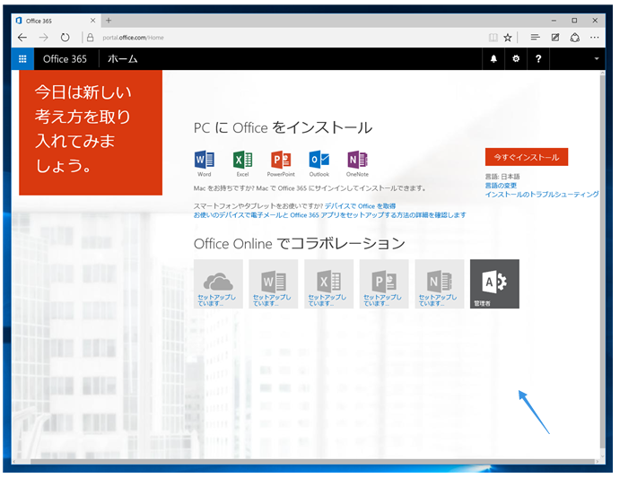The width and height of the screenshot is (637, 478).
Task: Close the Office 365 tab
Action: point(92,21)
